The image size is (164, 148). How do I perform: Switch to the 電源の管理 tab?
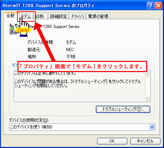tap(98, 16)
